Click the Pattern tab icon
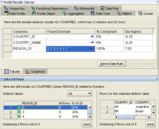 [x=119, y=13]
